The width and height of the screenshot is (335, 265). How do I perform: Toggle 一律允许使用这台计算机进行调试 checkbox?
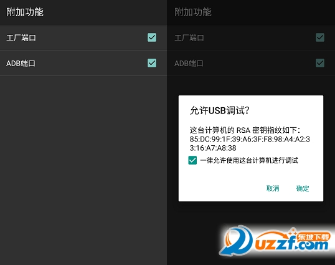point(192,160)
